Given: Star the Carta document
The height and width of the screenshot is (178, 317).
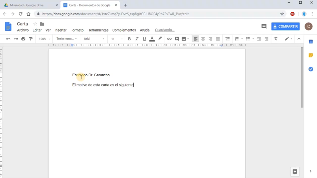Looking at the screenshot, I should point(35,24).
